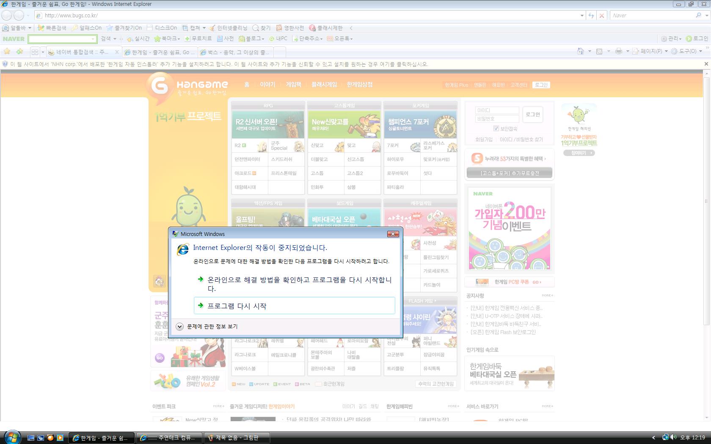Select the 한게임 - 즐거운 쉼표 tab
This screenshot has width=711, height=444.
click(160, 52)
